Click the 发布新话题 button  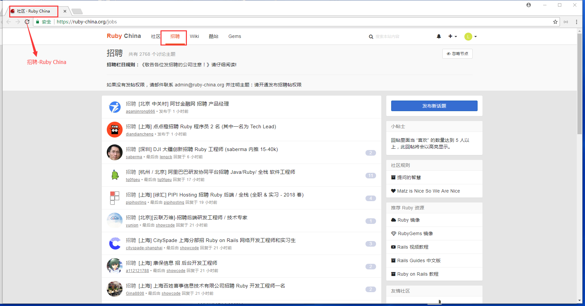434,106
